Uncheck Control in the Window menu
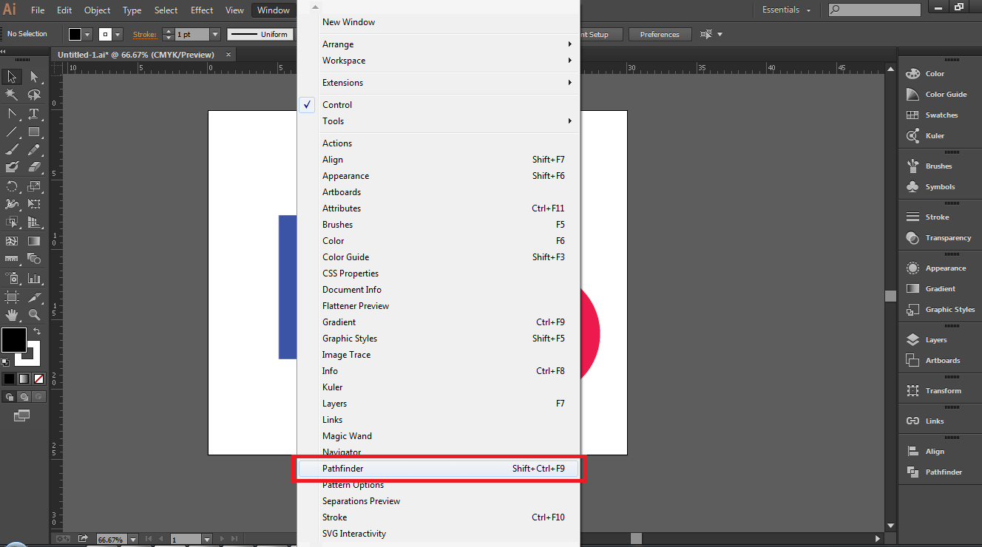Screen dimensions: 982x547 [337, 104]
